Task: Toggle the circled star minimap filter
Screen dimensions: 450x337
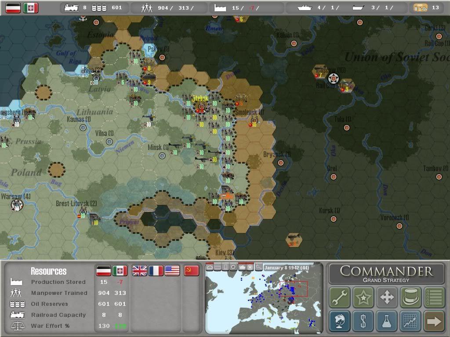Action: (x=250, y=267)
